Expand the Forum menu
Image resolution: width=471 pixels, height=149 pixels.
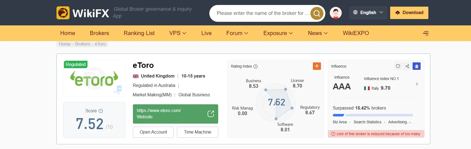coord(237,33)
